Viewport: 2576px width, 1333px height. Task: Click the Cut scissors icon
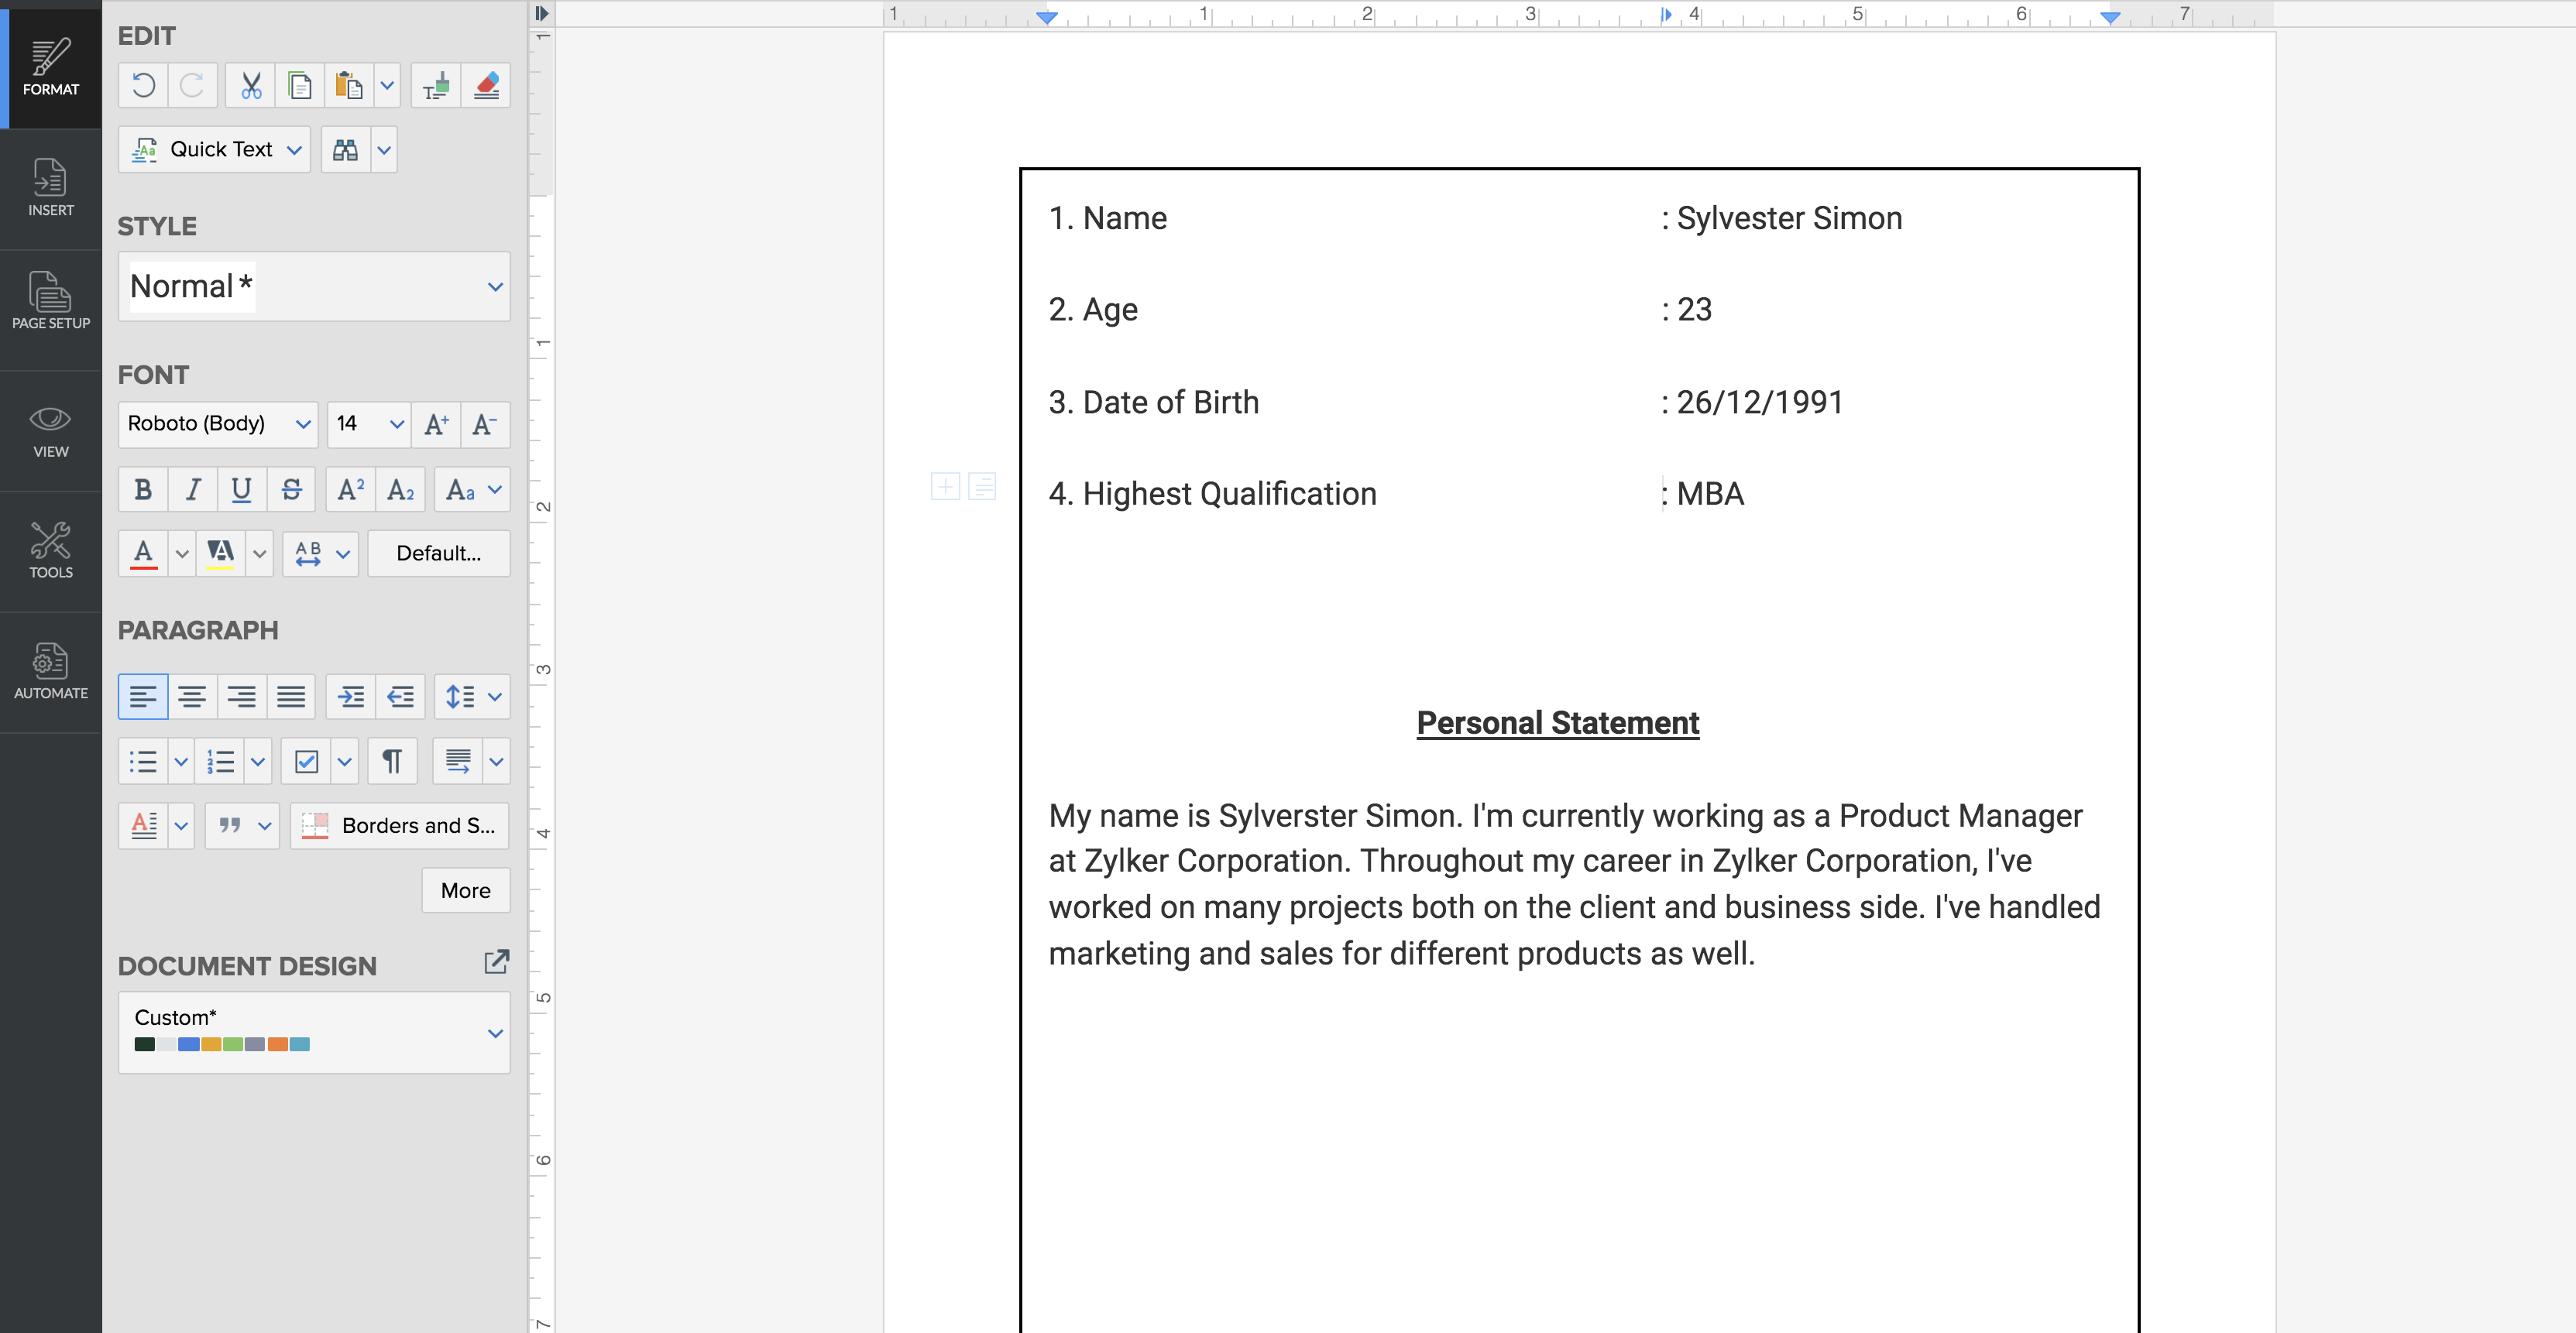251,86
